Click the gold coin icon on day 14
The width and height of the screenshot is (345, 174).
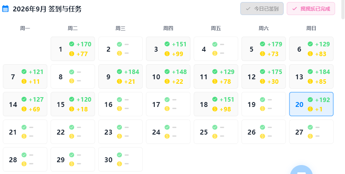24,109
